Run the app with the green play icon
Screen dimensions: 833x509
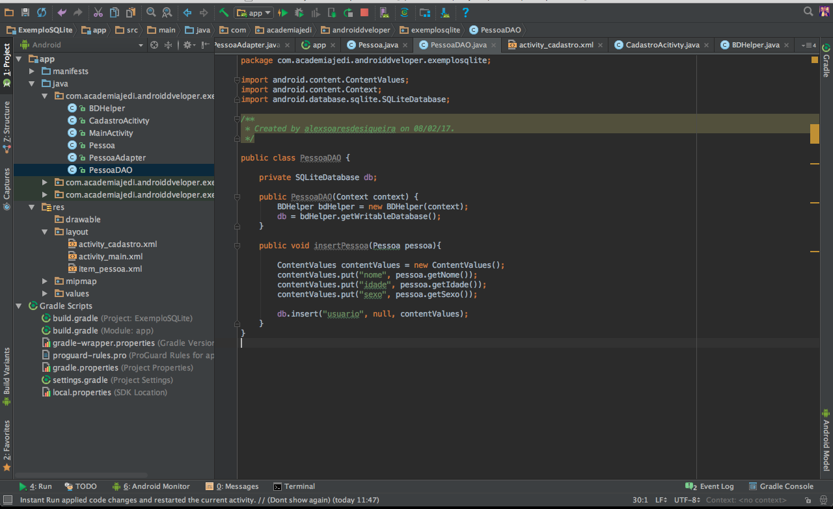[283, 12]
